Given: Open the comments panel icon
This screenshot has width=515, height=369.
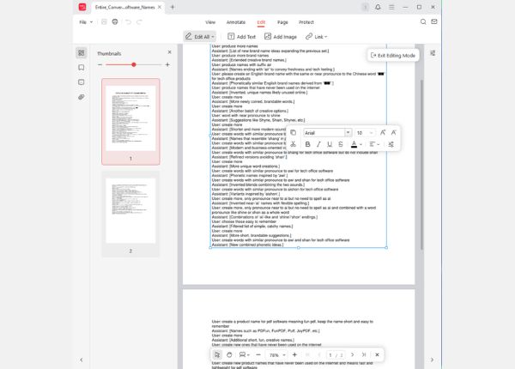Looking at the screenshot, I should click(82, 82).
